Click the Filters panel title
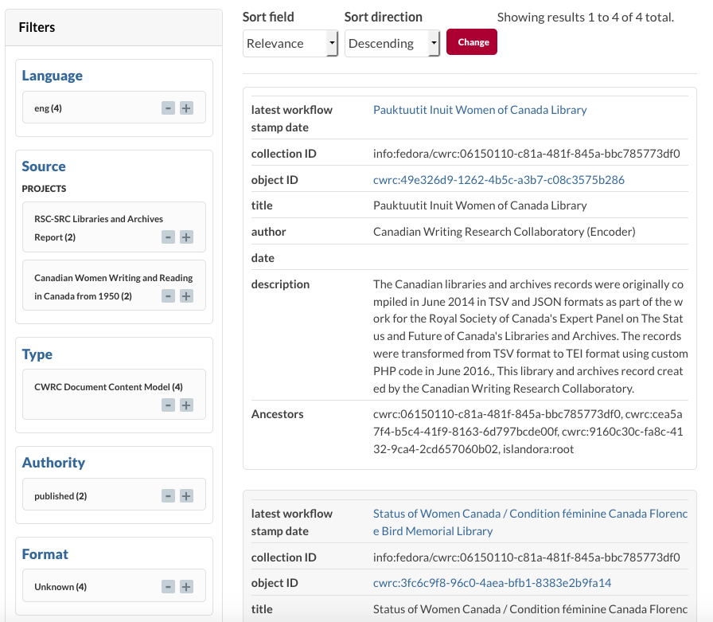Viewport: 713px width, 622px height. [x=37, y=27]
